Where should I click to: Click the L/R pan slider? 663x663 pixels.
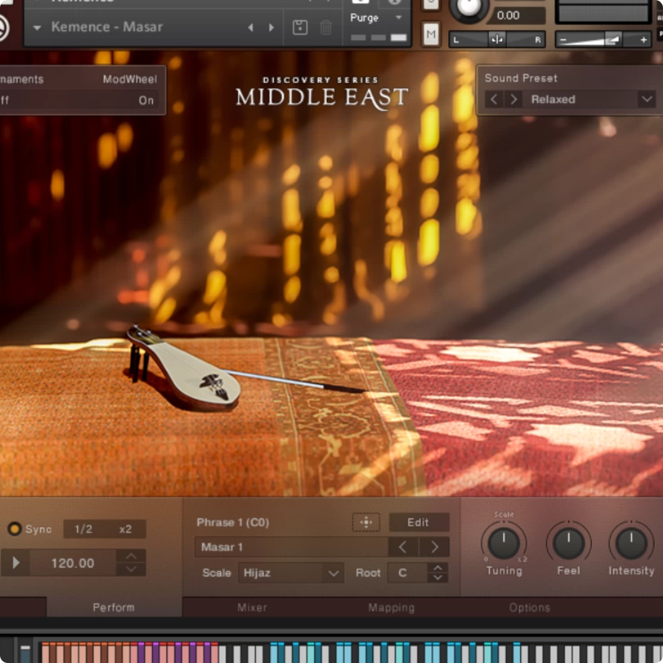tap(497, 39)
